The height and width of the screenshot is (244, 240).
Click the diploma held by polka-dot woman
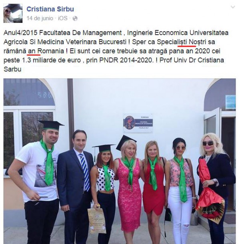click(97, 220)
